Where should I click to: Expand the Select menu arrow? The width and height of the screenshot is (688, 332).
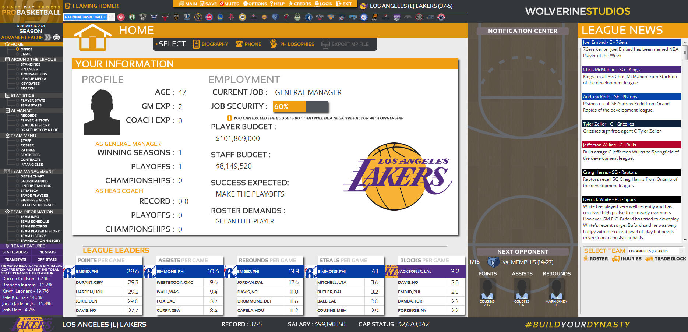(x=156, y=44)
